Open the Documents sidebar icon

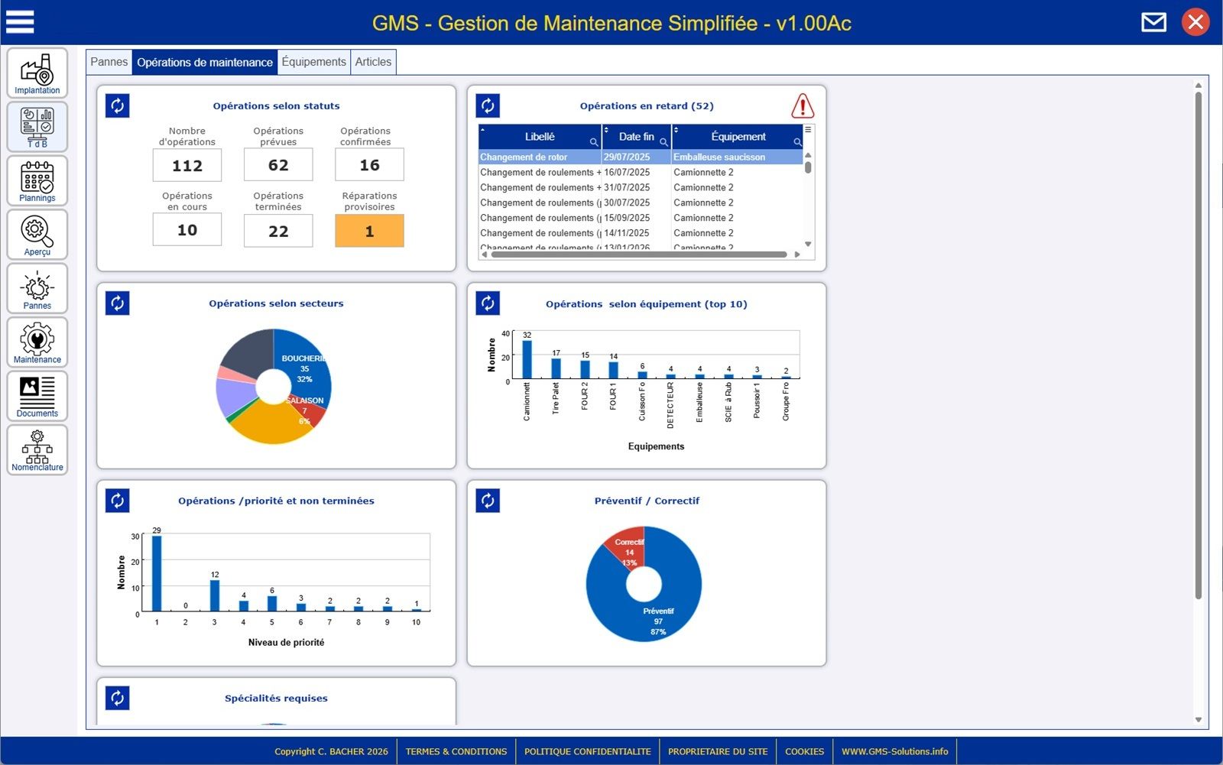pos(37,396)
